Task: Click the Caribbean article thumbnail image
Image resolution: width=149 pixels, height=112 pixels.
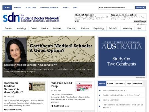Action: (x=37, y=87)
